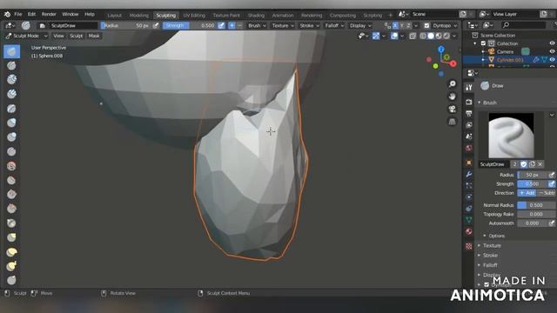The height and width of the screenshot is (313, 557).
Task: Toggle Dyntopo checkbox in header
Action: click(427, 25)
